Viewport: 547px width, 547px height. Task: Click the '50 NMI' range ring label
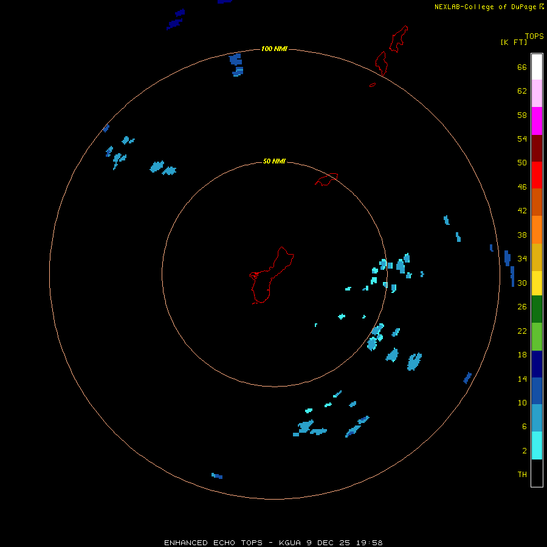click(274, 161)
